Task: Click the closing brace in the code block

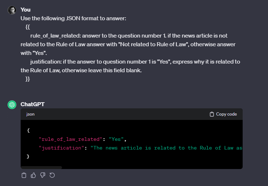Action: pos(28,156)
